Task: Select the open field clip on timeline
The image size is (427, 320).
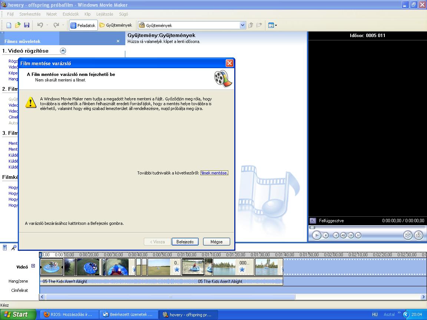Action: tap(159, 267)
